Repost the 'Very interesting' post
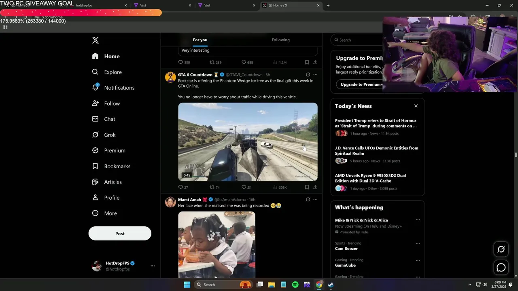 (215, 62)
